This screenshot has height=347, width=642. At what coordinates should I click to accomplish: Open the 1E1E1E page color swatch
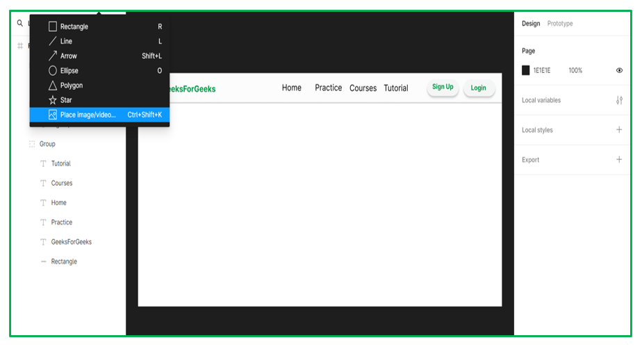pos(526,70)
